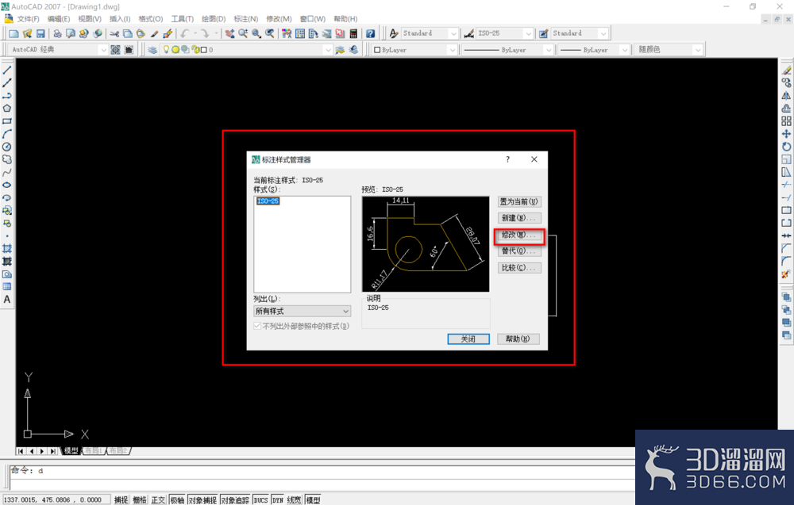Toggle 栅格 grid display in status bar
Screen dimensions: 794x505
click(140, 500)
